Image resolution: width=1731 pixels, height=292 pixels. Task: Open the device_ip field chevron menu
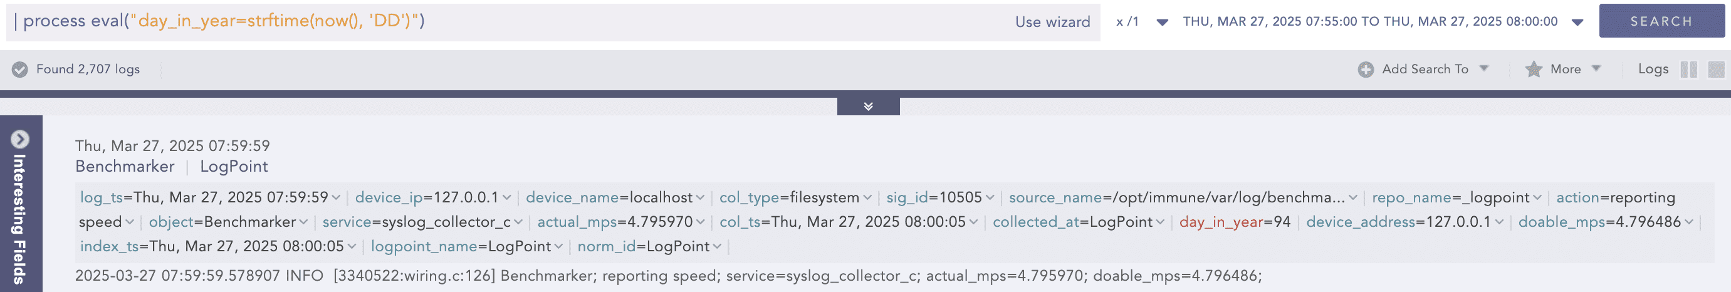point(506,198)
